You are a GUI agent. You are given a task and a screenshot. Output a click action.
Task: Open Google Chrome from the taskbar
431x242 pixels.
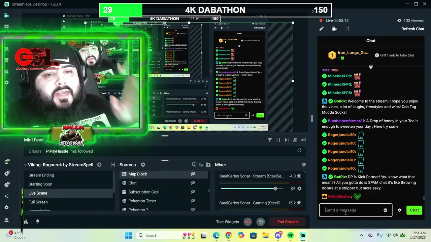[228, 235]
